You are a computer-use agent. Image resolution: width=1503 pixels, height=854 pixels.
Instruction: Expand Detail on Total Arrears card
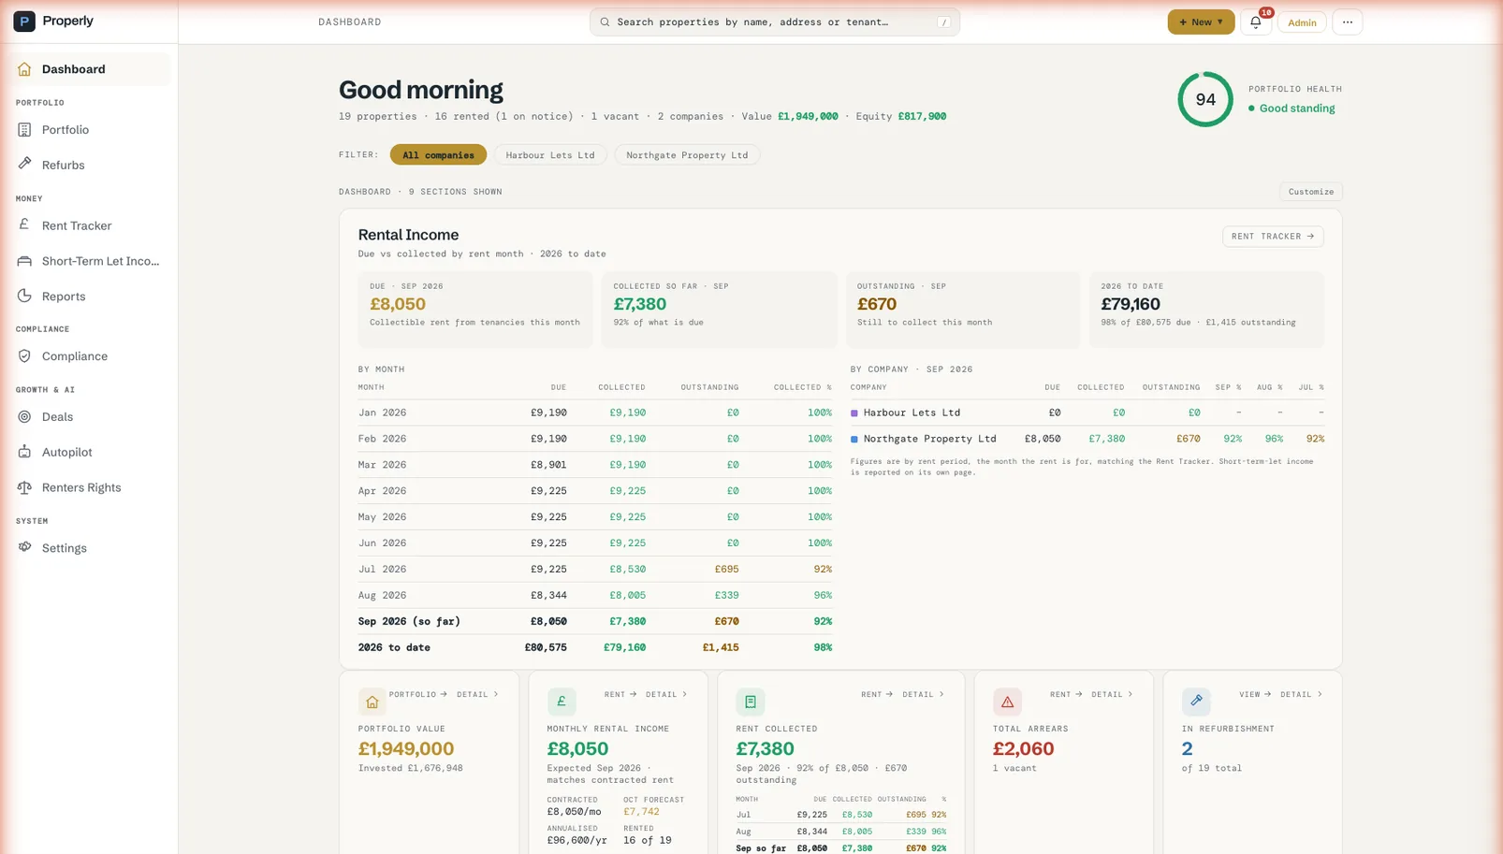(x=1112, y=695)
